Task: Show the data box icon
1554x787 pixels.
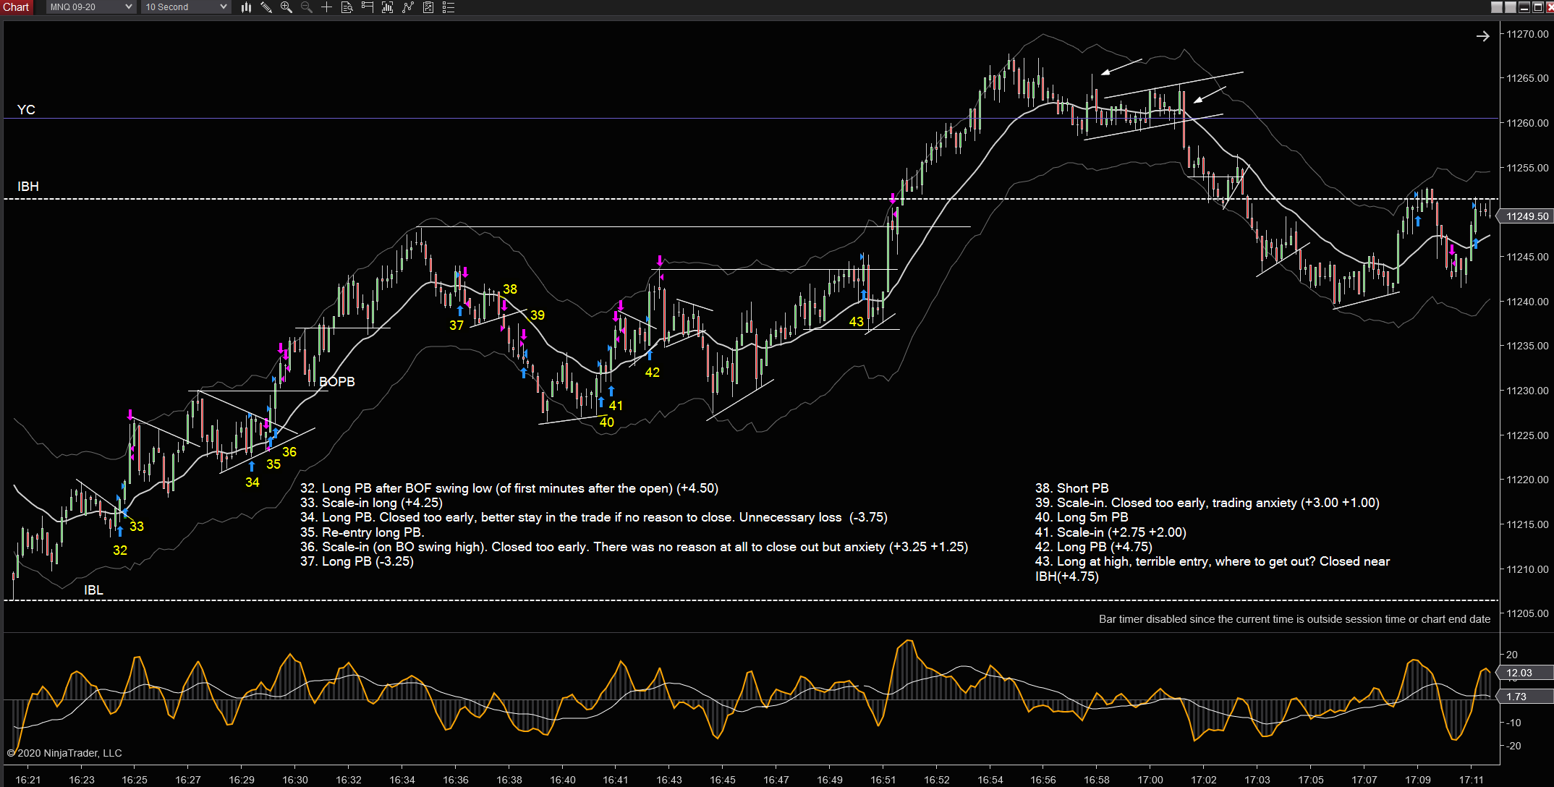Action: [347, 7]
